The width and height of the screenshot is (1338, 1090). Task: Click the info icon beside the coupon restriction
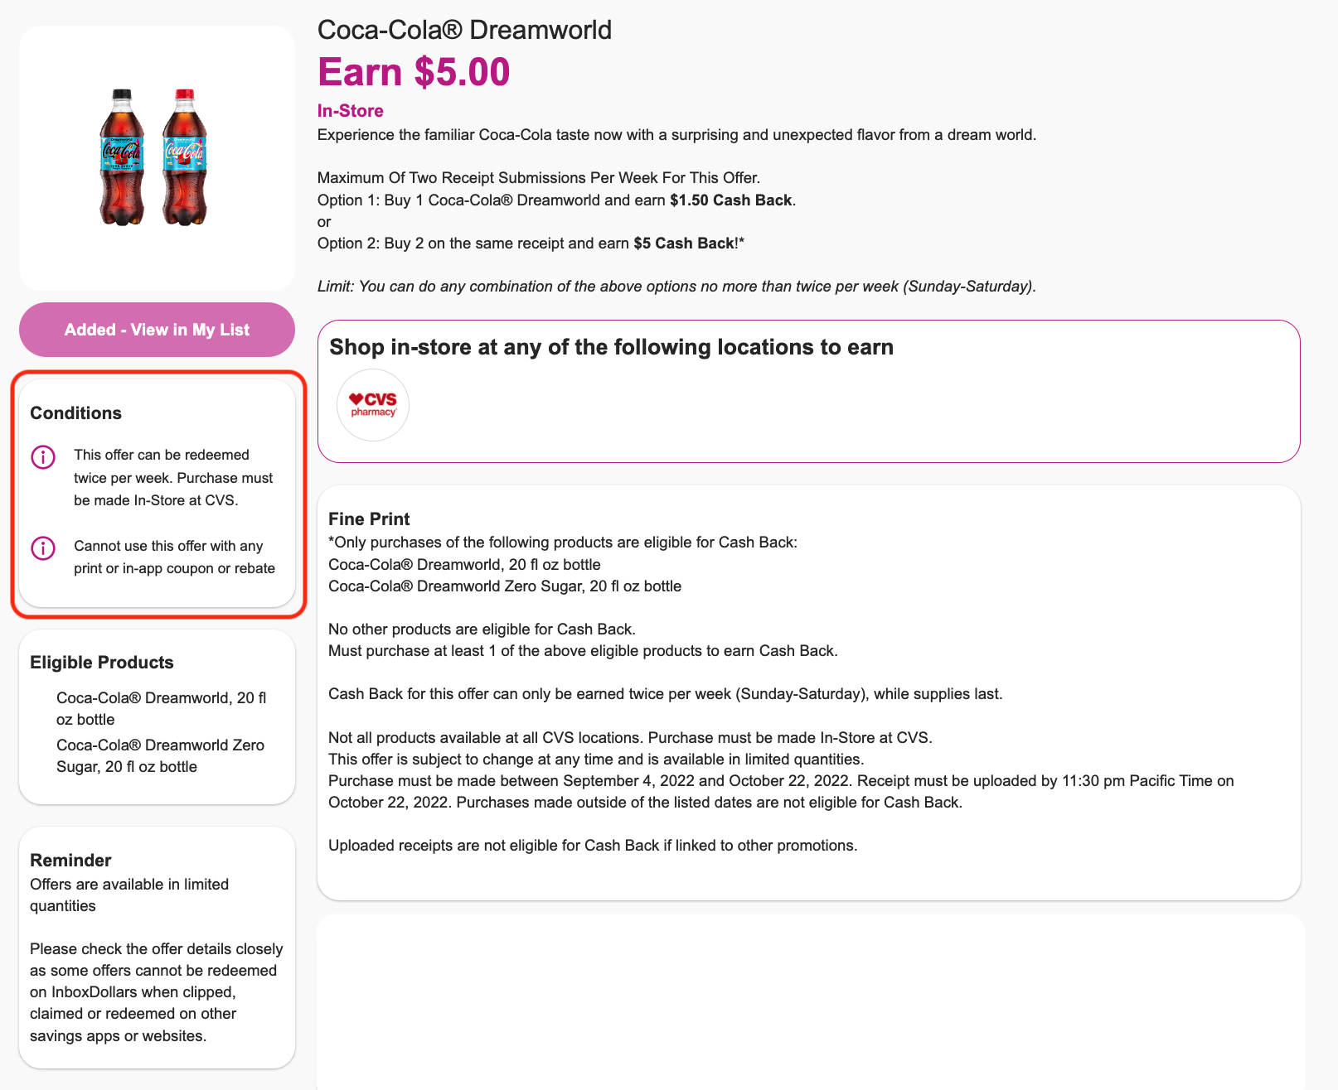pyautogui.click(x=42, y=547)
